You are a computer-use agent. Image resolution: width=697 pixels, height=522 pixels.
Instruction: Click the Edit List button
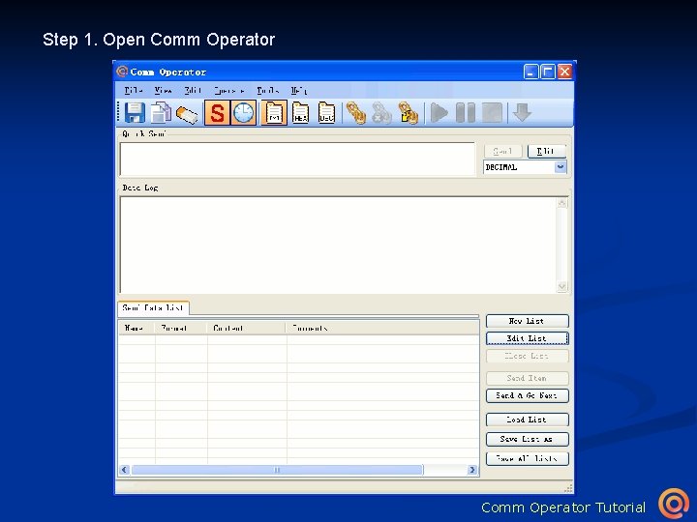(x=528, y=338)
